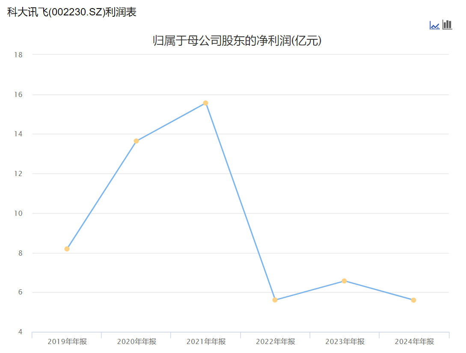Click the y-axis value 12
466x353 pixels.
(18, 174)
